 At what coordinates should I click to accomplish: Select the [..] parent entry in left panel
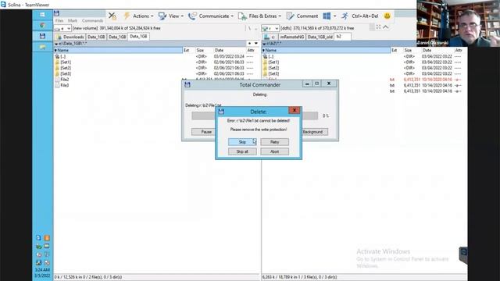(61, 56)
